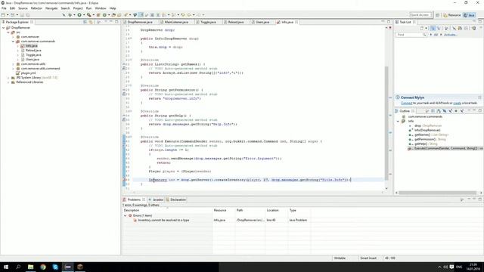Click the Last Edit Location toolbar icon

click(x=183, y=15)
